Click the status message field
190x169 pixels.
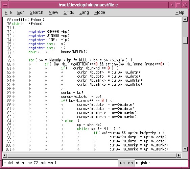tap(60, 163)
